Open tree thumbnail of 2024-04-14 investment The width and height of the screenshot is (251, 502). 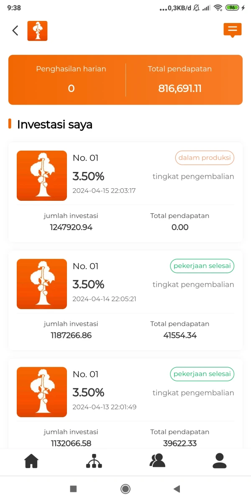tap(42, 284)
